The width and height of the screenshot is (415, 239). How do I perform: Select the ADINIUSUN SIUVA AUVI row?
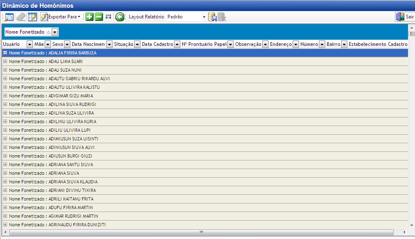click(x=205, y=147)
